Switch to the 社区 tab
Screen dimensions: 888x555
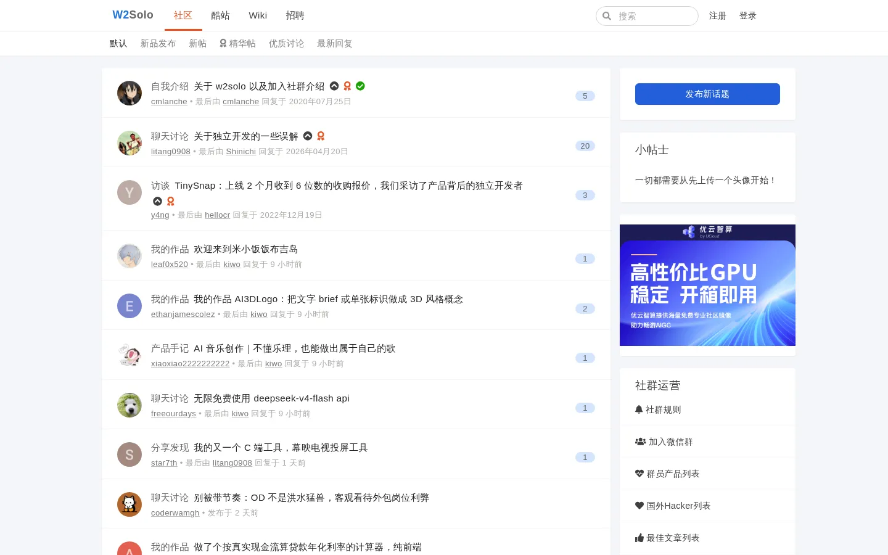(x=183, y=15)
